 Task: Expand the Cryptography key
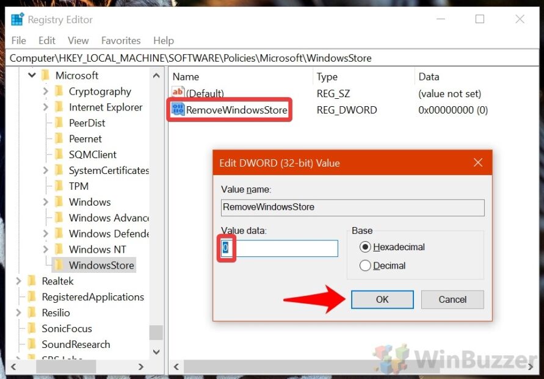click(45, 91)
